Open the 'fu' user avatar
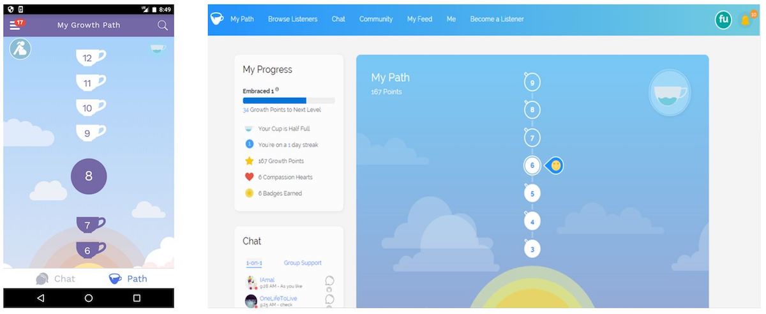 click(723, 20)
